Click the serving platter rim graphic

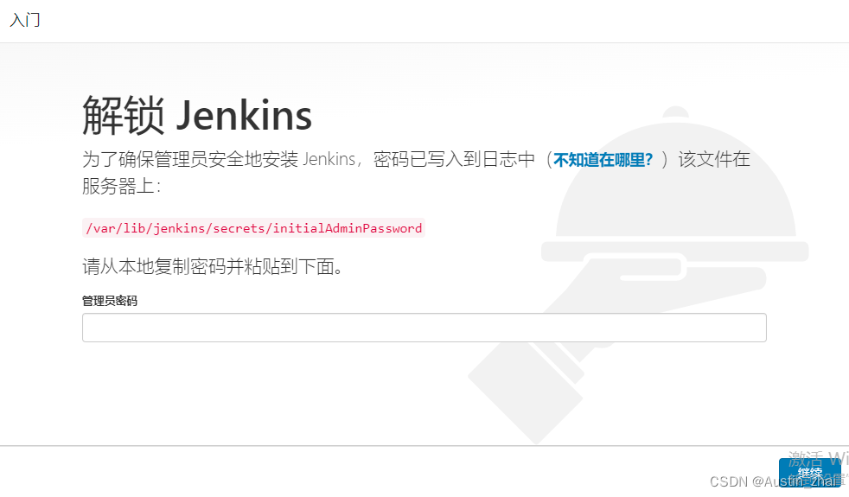[674, 252]
